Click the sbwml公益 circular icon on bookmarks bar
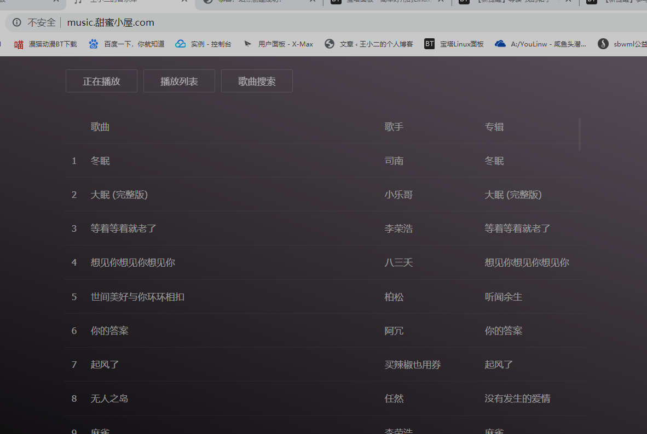This screenshot has width=647, height=434. coord(603,44)
